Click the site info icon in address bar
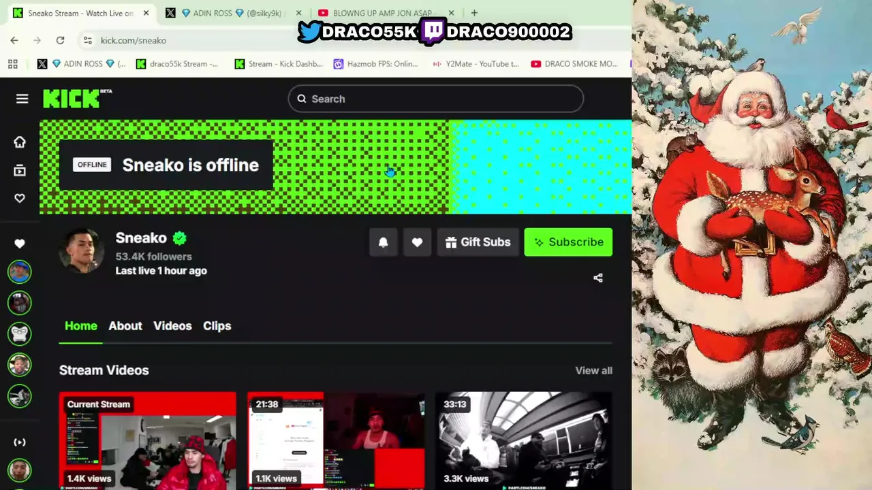Screen dimensions: 872x490 click(x=88, y=40)
